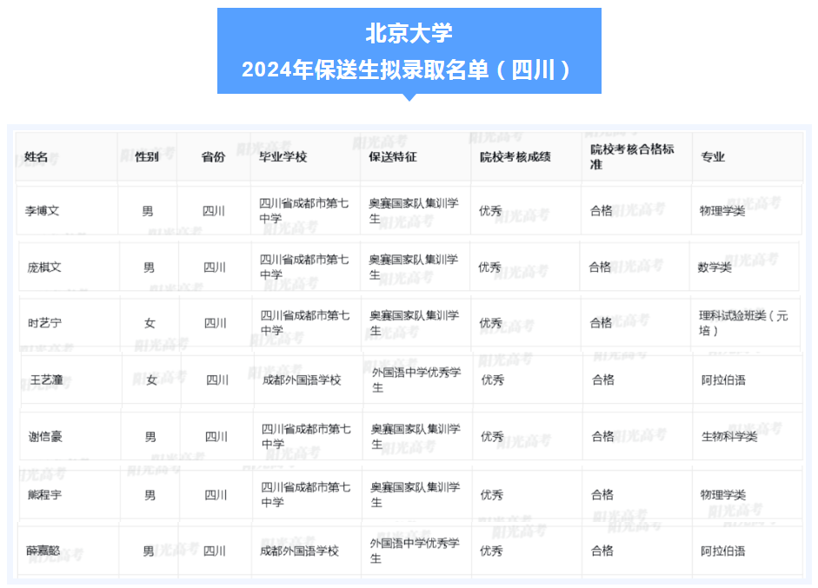Click 四川 in the 时艺宁 row
Image resolution: width=818 pixels, height=588 pixels.
216,323
